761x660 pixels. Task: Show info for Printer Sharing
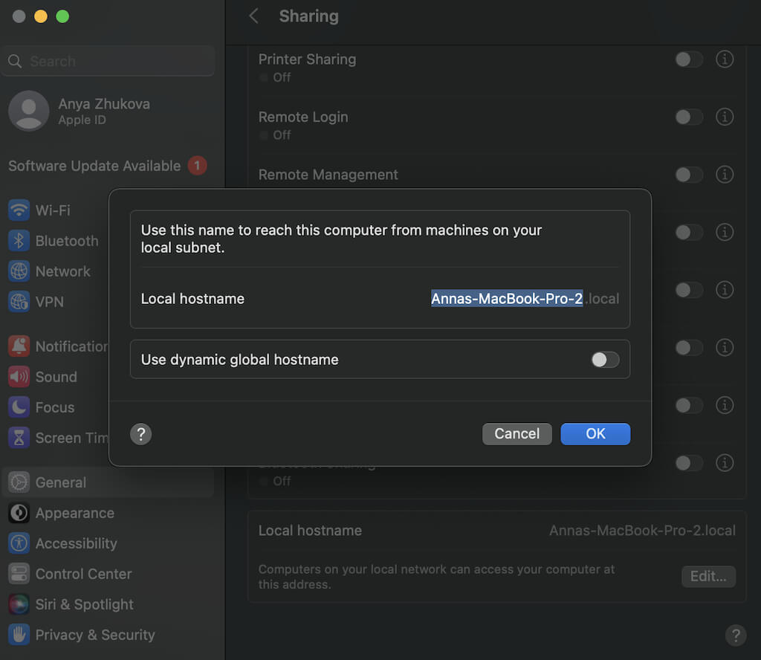[x=725, y=59]
